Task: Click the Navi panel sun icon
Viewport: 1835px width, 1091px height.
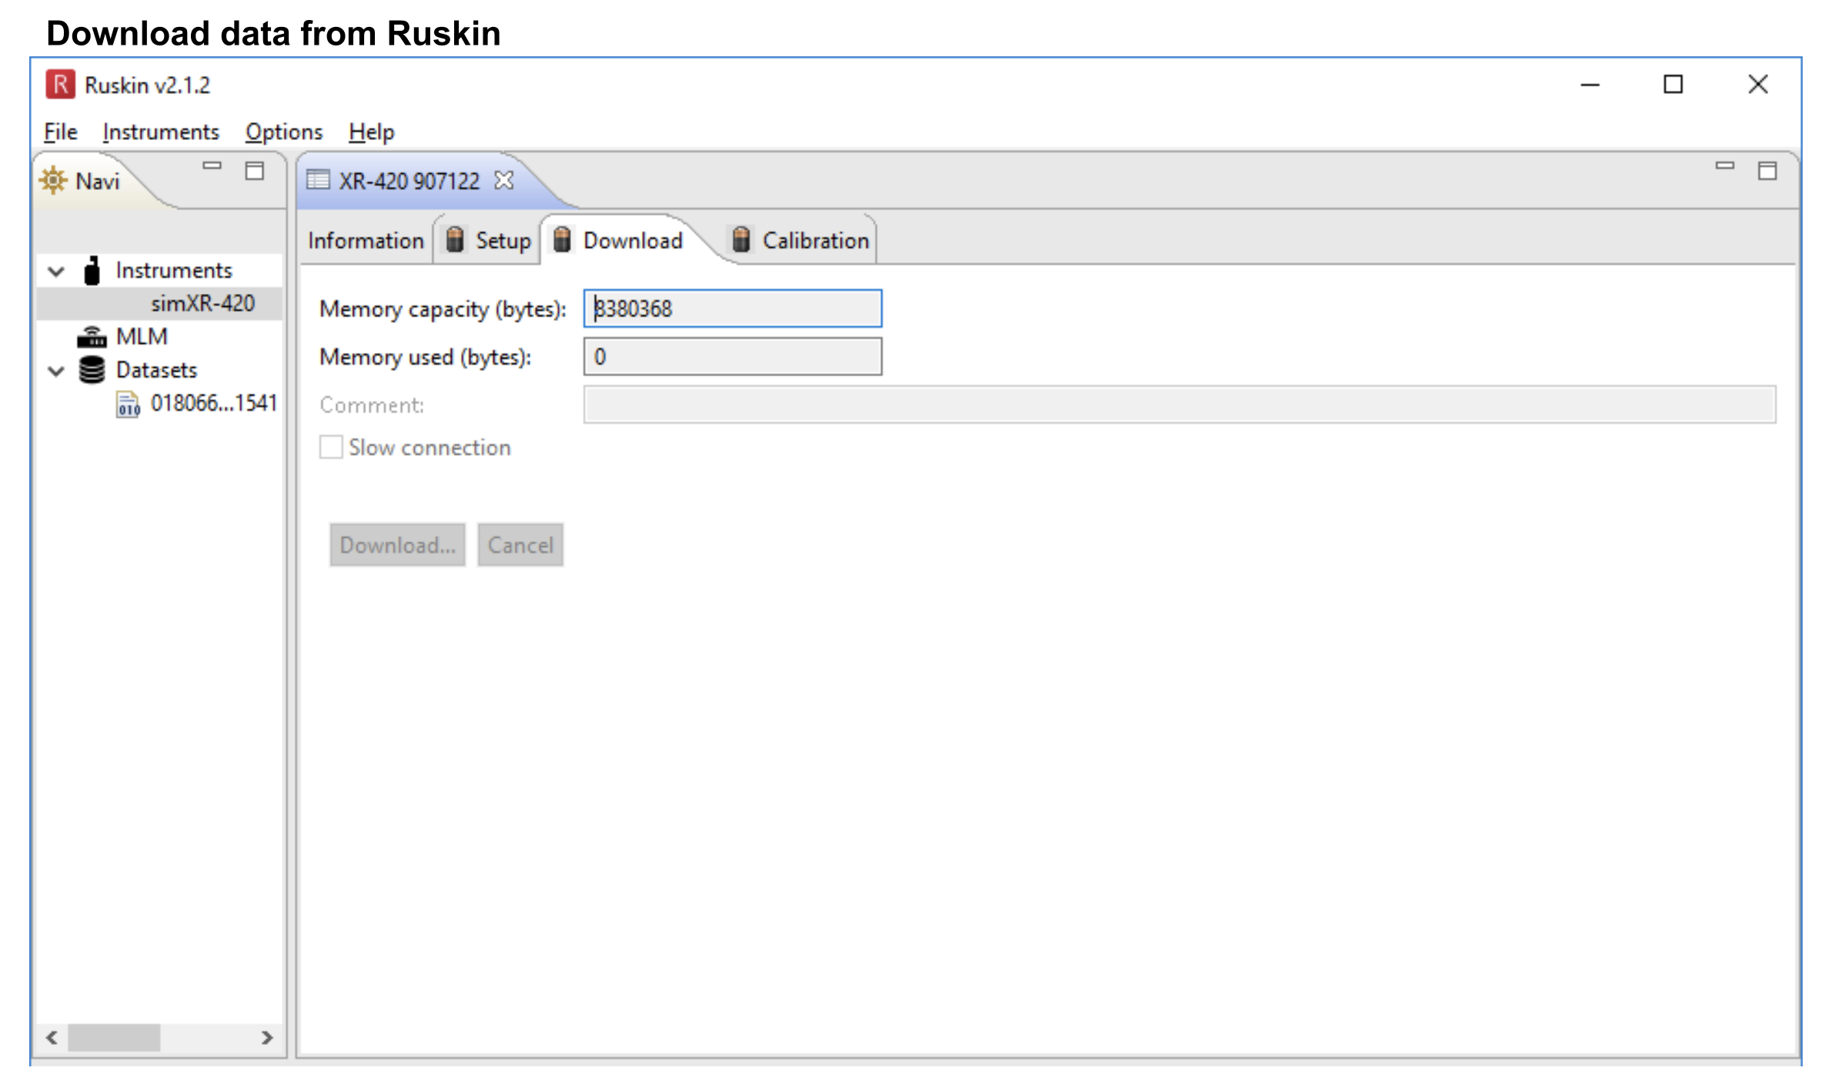Action: pyautogui.click(x=53, y=180)
